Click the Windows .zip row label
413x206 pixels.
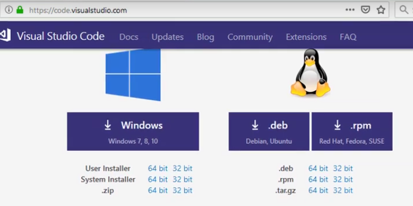[x=108, y=190]
